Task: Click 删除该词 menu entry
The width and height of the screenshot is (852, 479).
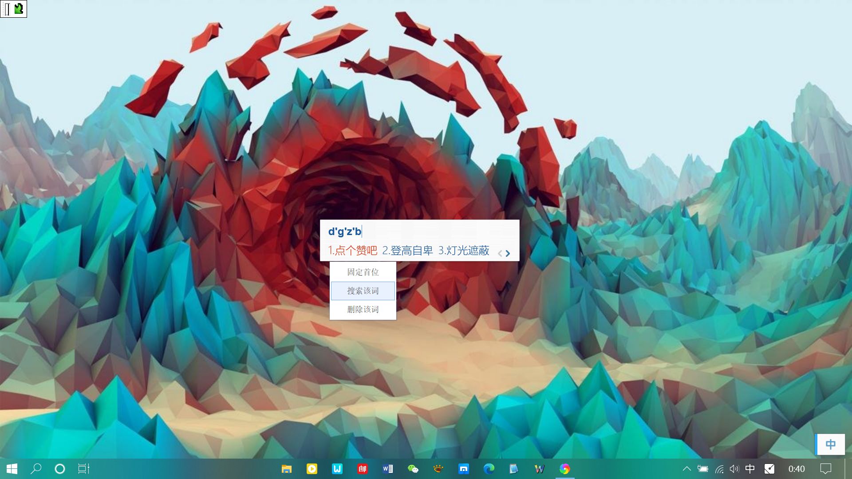Action: point(363,310)
